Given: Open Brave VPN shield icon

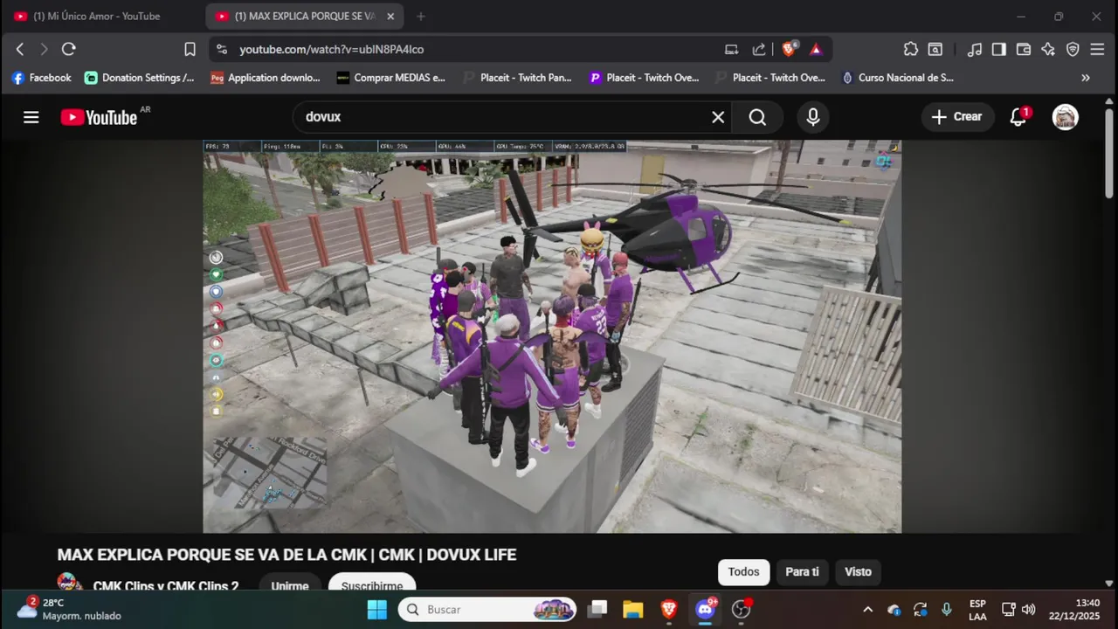Looking at the screenshot, I should (1073, 49).
